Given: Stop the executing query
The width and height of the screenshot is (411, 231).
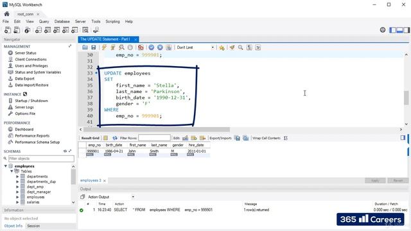Looking at the screenshot, I should click(x=130, y=47).
